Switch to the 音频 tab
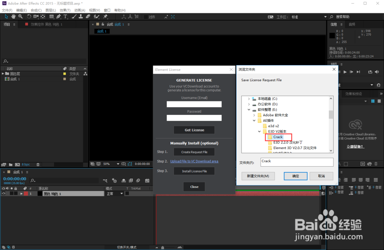Viewport: 384px width, 250px height. 352,24
